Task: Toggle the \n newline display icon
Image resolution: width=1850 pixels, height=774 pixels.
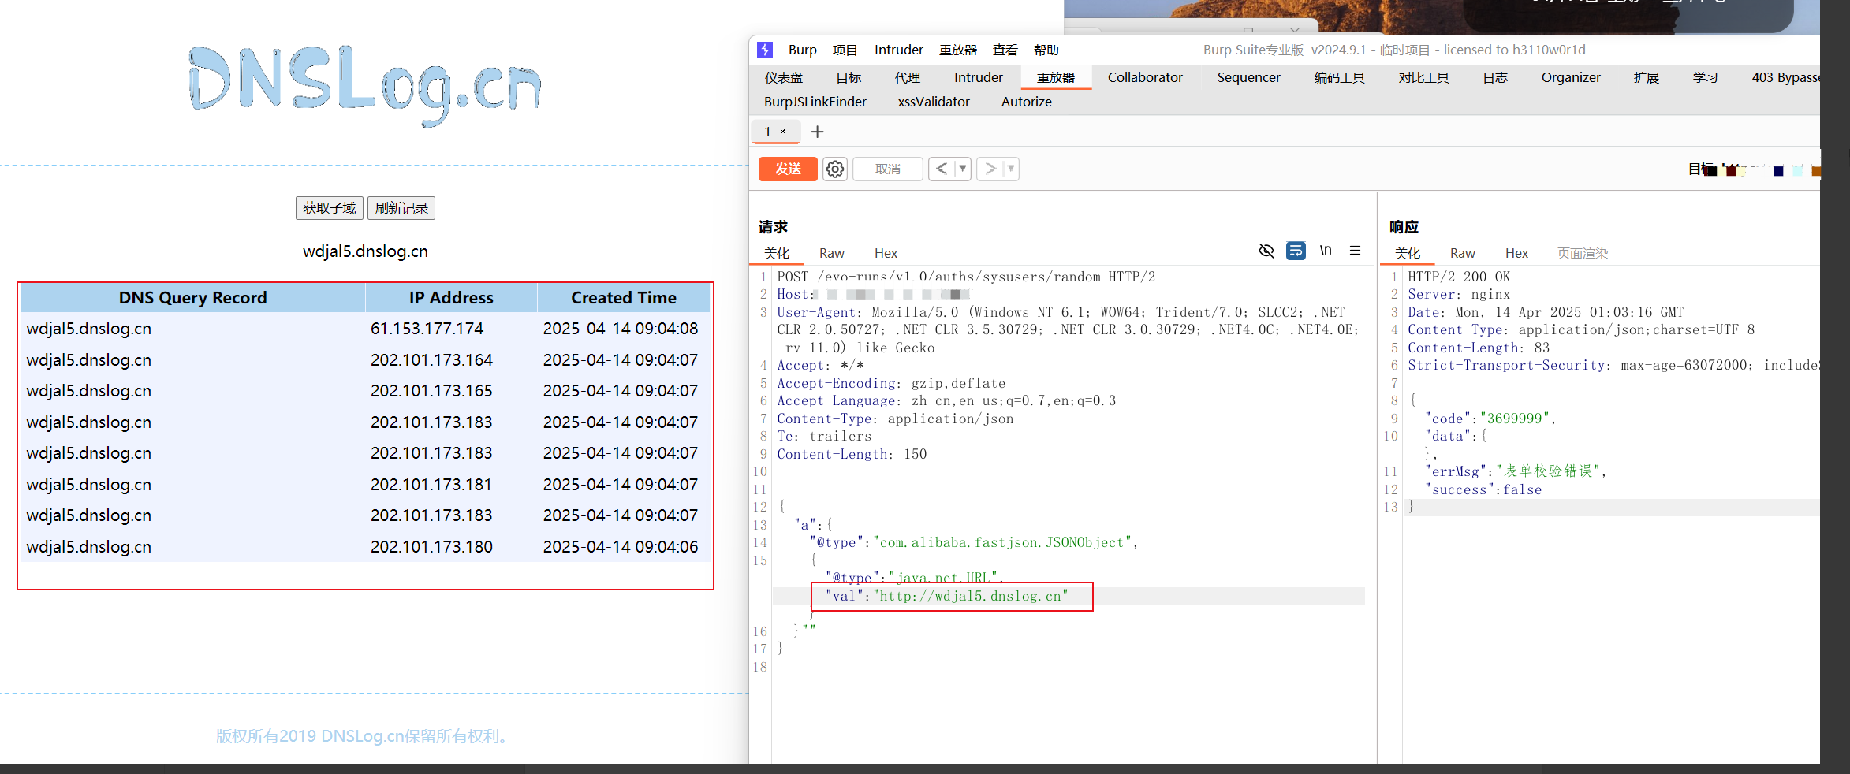Action: pyautogui.click(x=1326, y=251)
